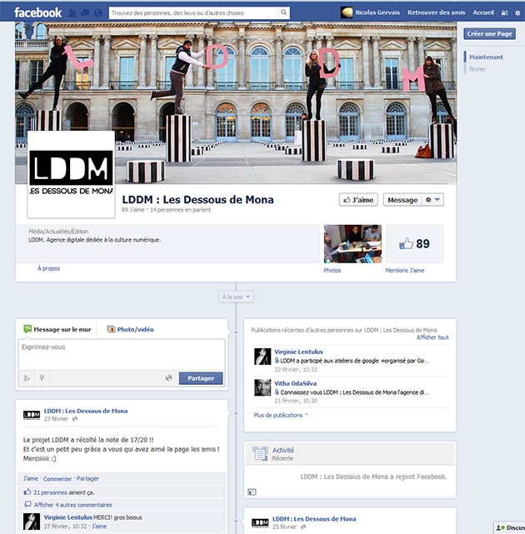Open privacy shortcuts lock icon
This screenshot has width=525, height=534.
point(504,13)
